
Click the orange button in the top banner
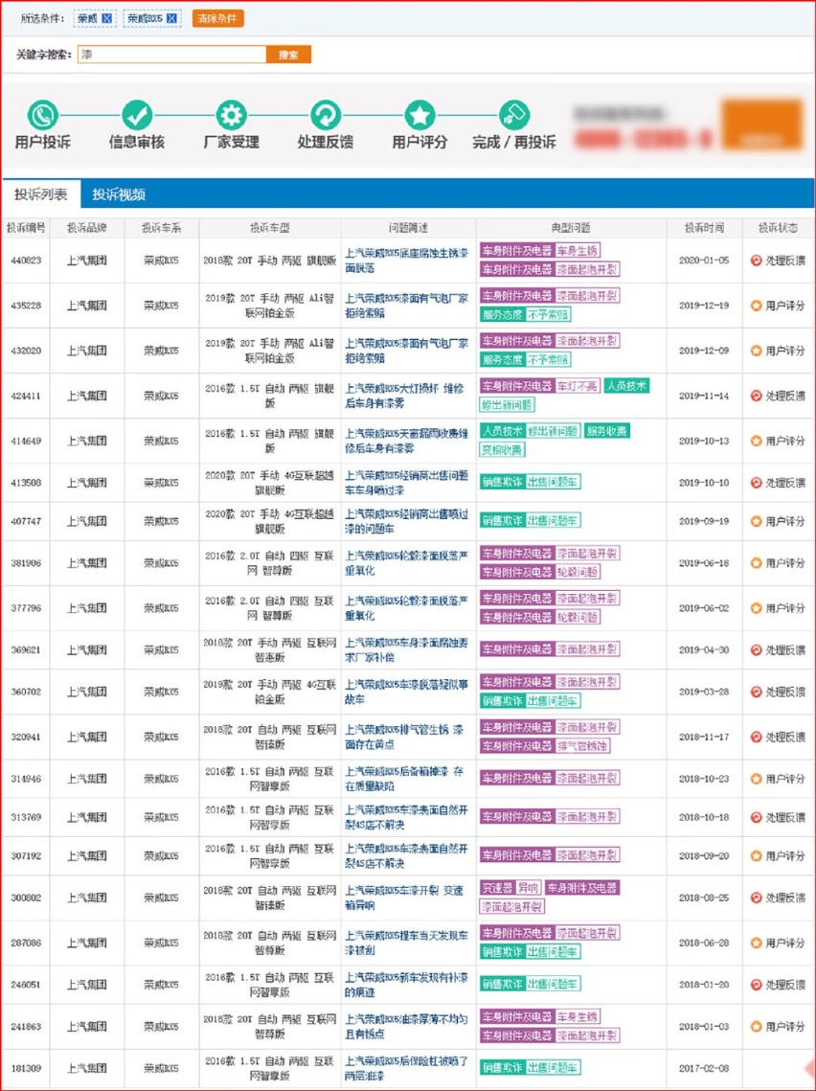pos(761,125)
